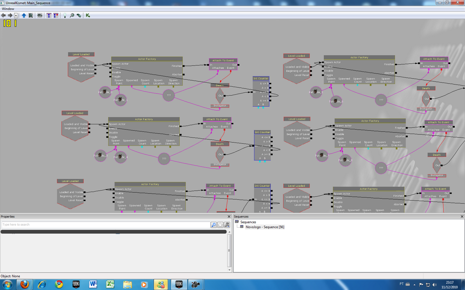Open the Window menu
This screenshot has height=290, width=465.
(8, 9)
